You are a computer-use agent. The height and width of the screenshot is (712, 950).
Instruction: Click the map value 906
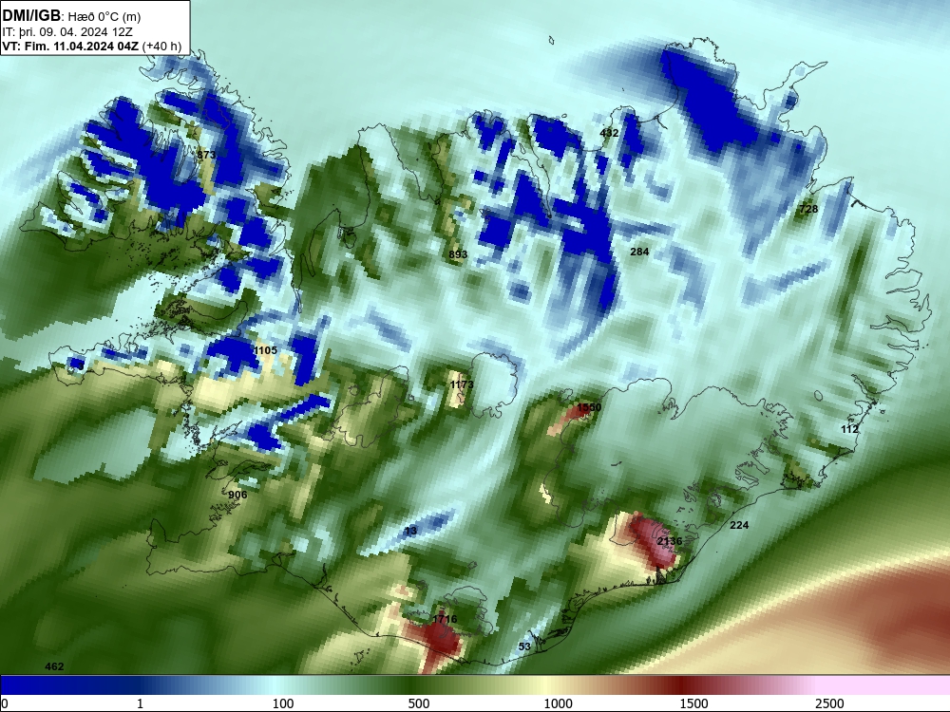click(237, 495)
